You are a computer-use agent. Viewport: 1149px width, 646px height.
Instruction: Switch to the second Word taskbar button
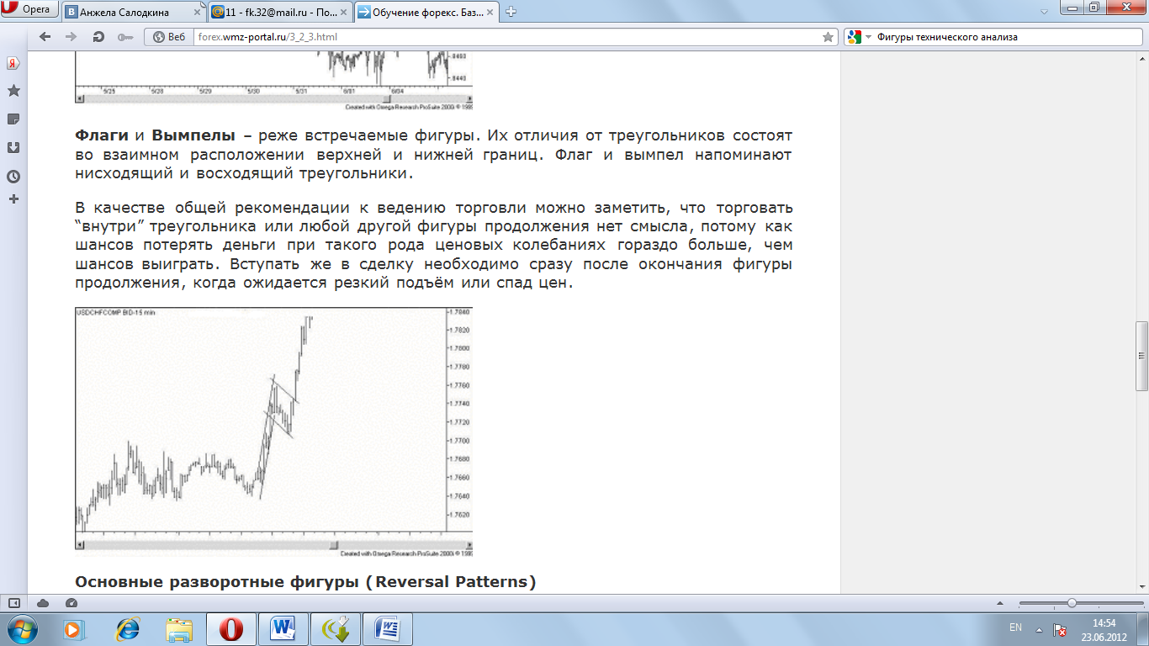coord(386,628)
